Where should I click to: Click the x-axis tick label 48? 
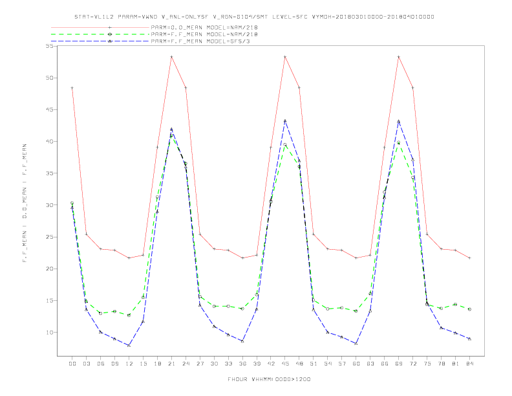click(x=299, y=364)
